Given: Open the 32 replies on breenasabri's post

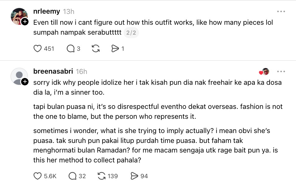Looking at the screenshot, I should 72,176.
